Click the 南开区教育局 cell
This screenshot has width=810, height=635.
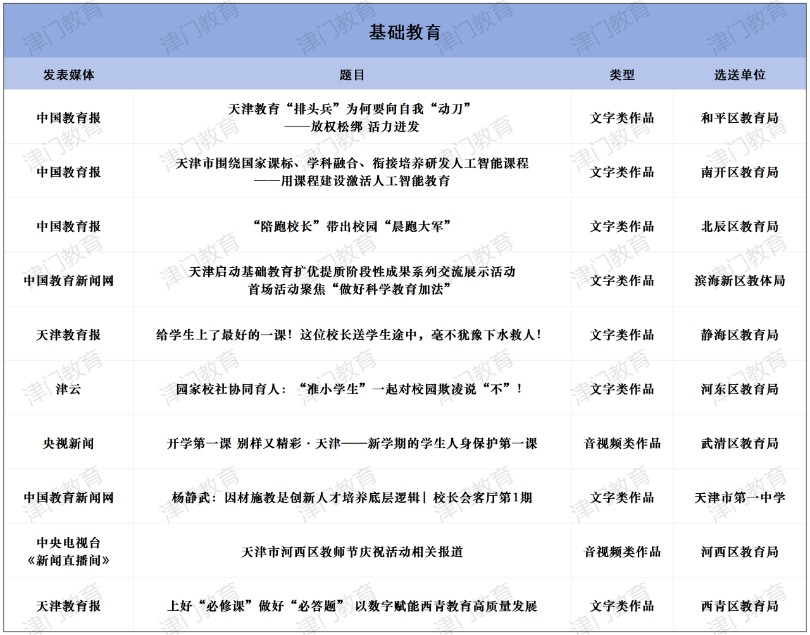740,172
